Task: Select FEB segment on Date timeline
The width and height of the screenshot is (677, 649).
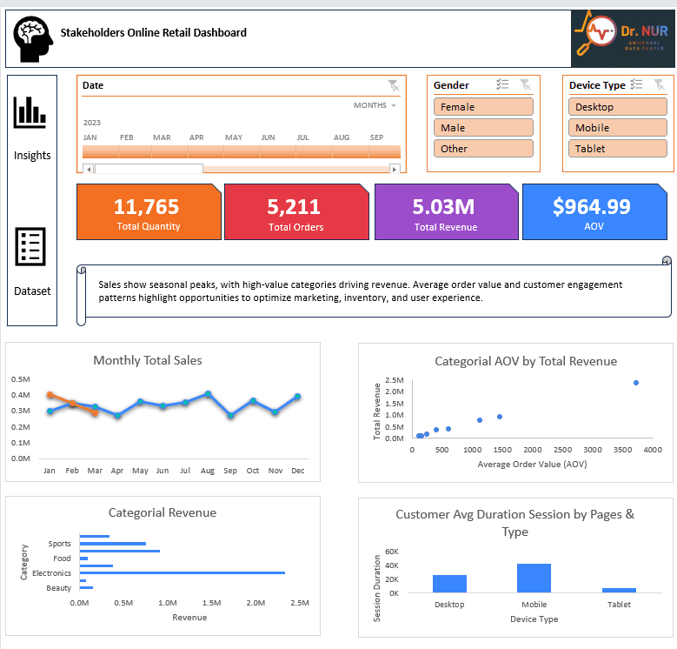Action: (136, 151)
